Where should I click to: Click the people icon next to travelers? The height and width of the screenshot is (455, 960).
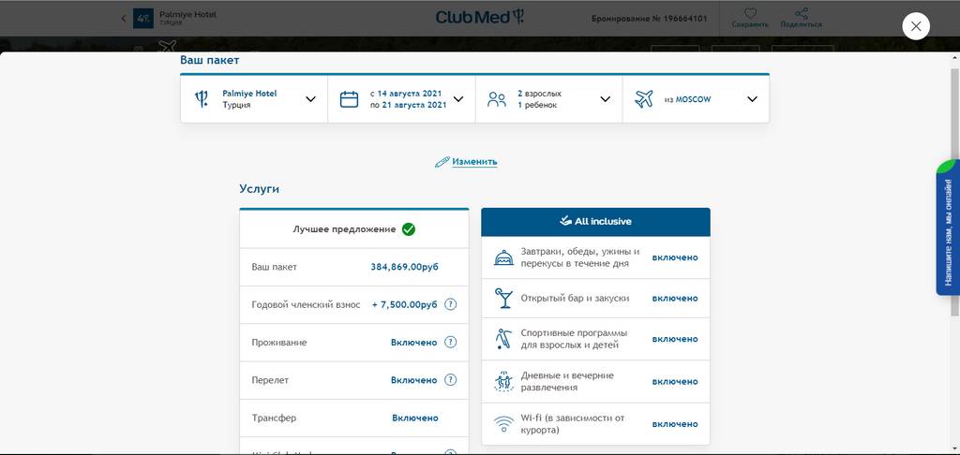tap(497, 99)
